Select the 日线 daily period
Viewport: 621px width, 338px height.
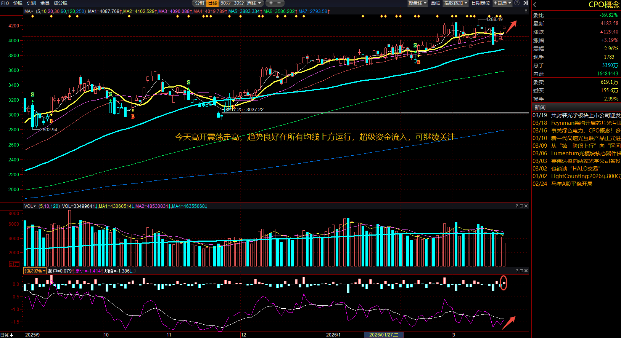[x=212, y=3]
